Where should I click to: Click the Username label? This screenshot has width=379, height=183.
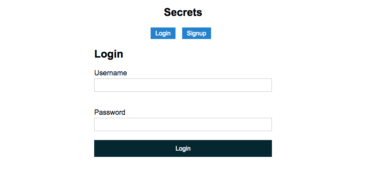click(111, 73)
